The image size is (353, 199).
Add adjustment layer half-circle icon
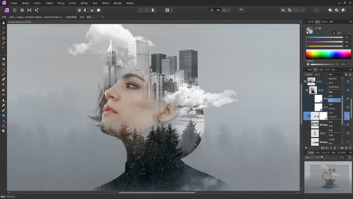point(327,148)
